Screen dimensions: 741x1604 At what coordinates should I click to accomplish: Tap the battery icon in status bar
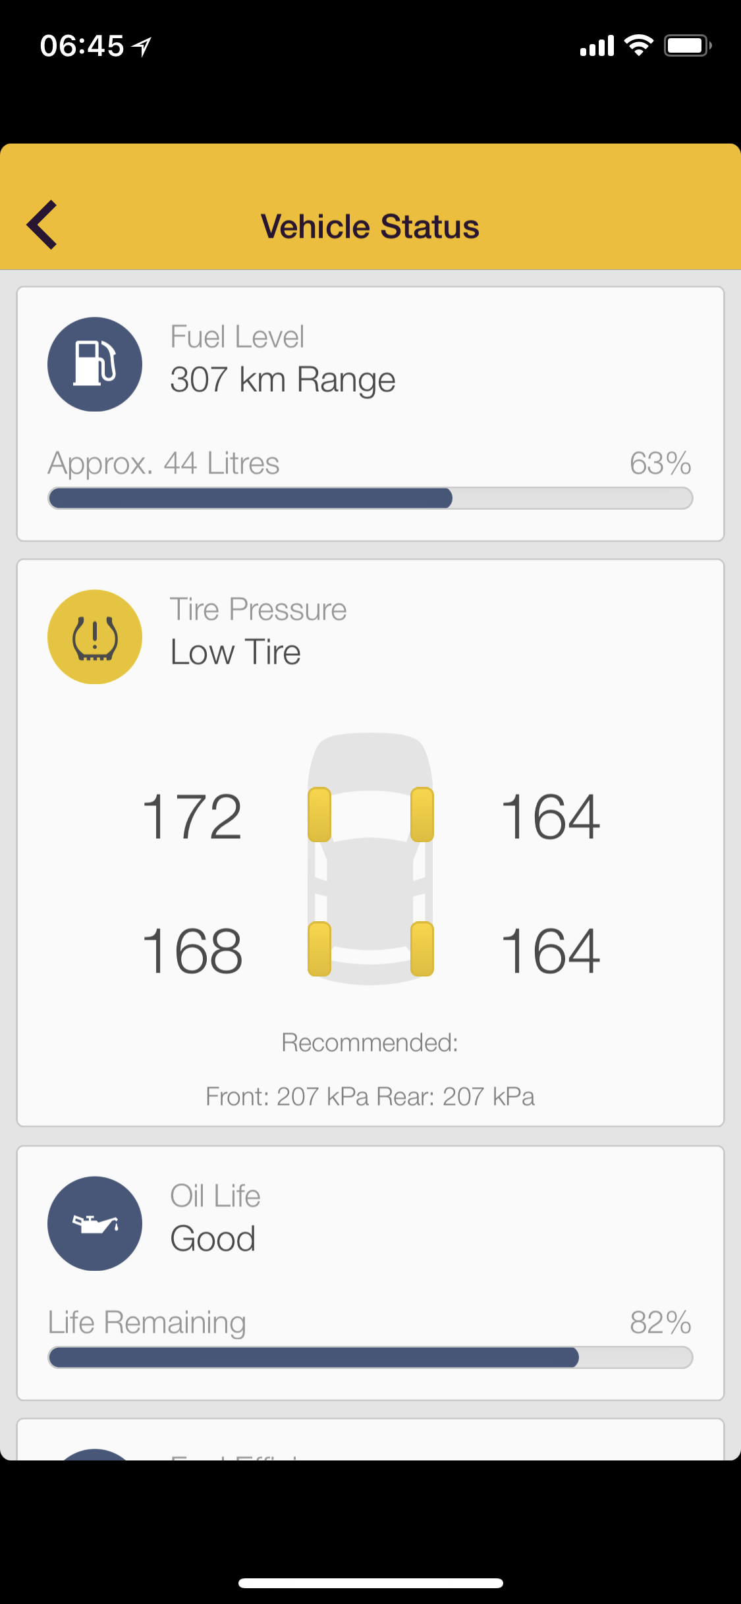click(x=687, y=45)
